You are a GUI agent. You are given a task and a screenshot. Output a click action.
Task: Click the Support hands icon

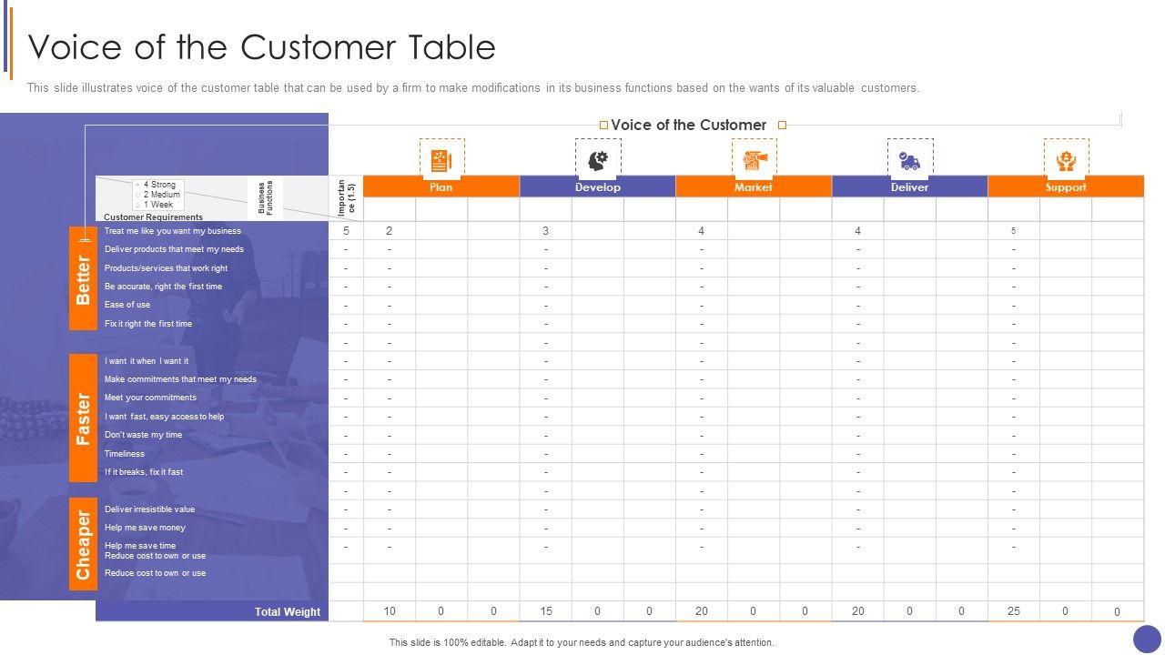pyautogui.click(x=1066, y=160)
